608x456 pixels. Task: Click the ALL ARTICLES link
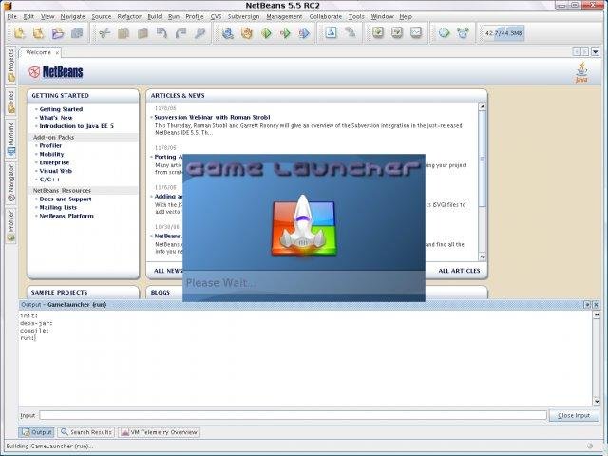[459, 271]
